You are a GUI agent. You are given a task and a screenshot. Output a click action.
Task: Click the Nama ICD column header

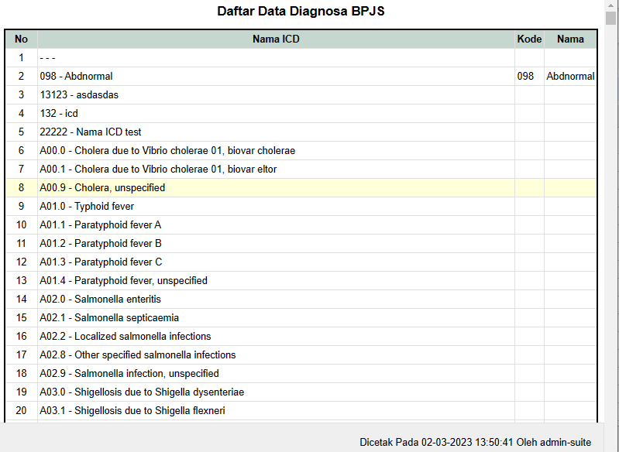coord(276,39)
